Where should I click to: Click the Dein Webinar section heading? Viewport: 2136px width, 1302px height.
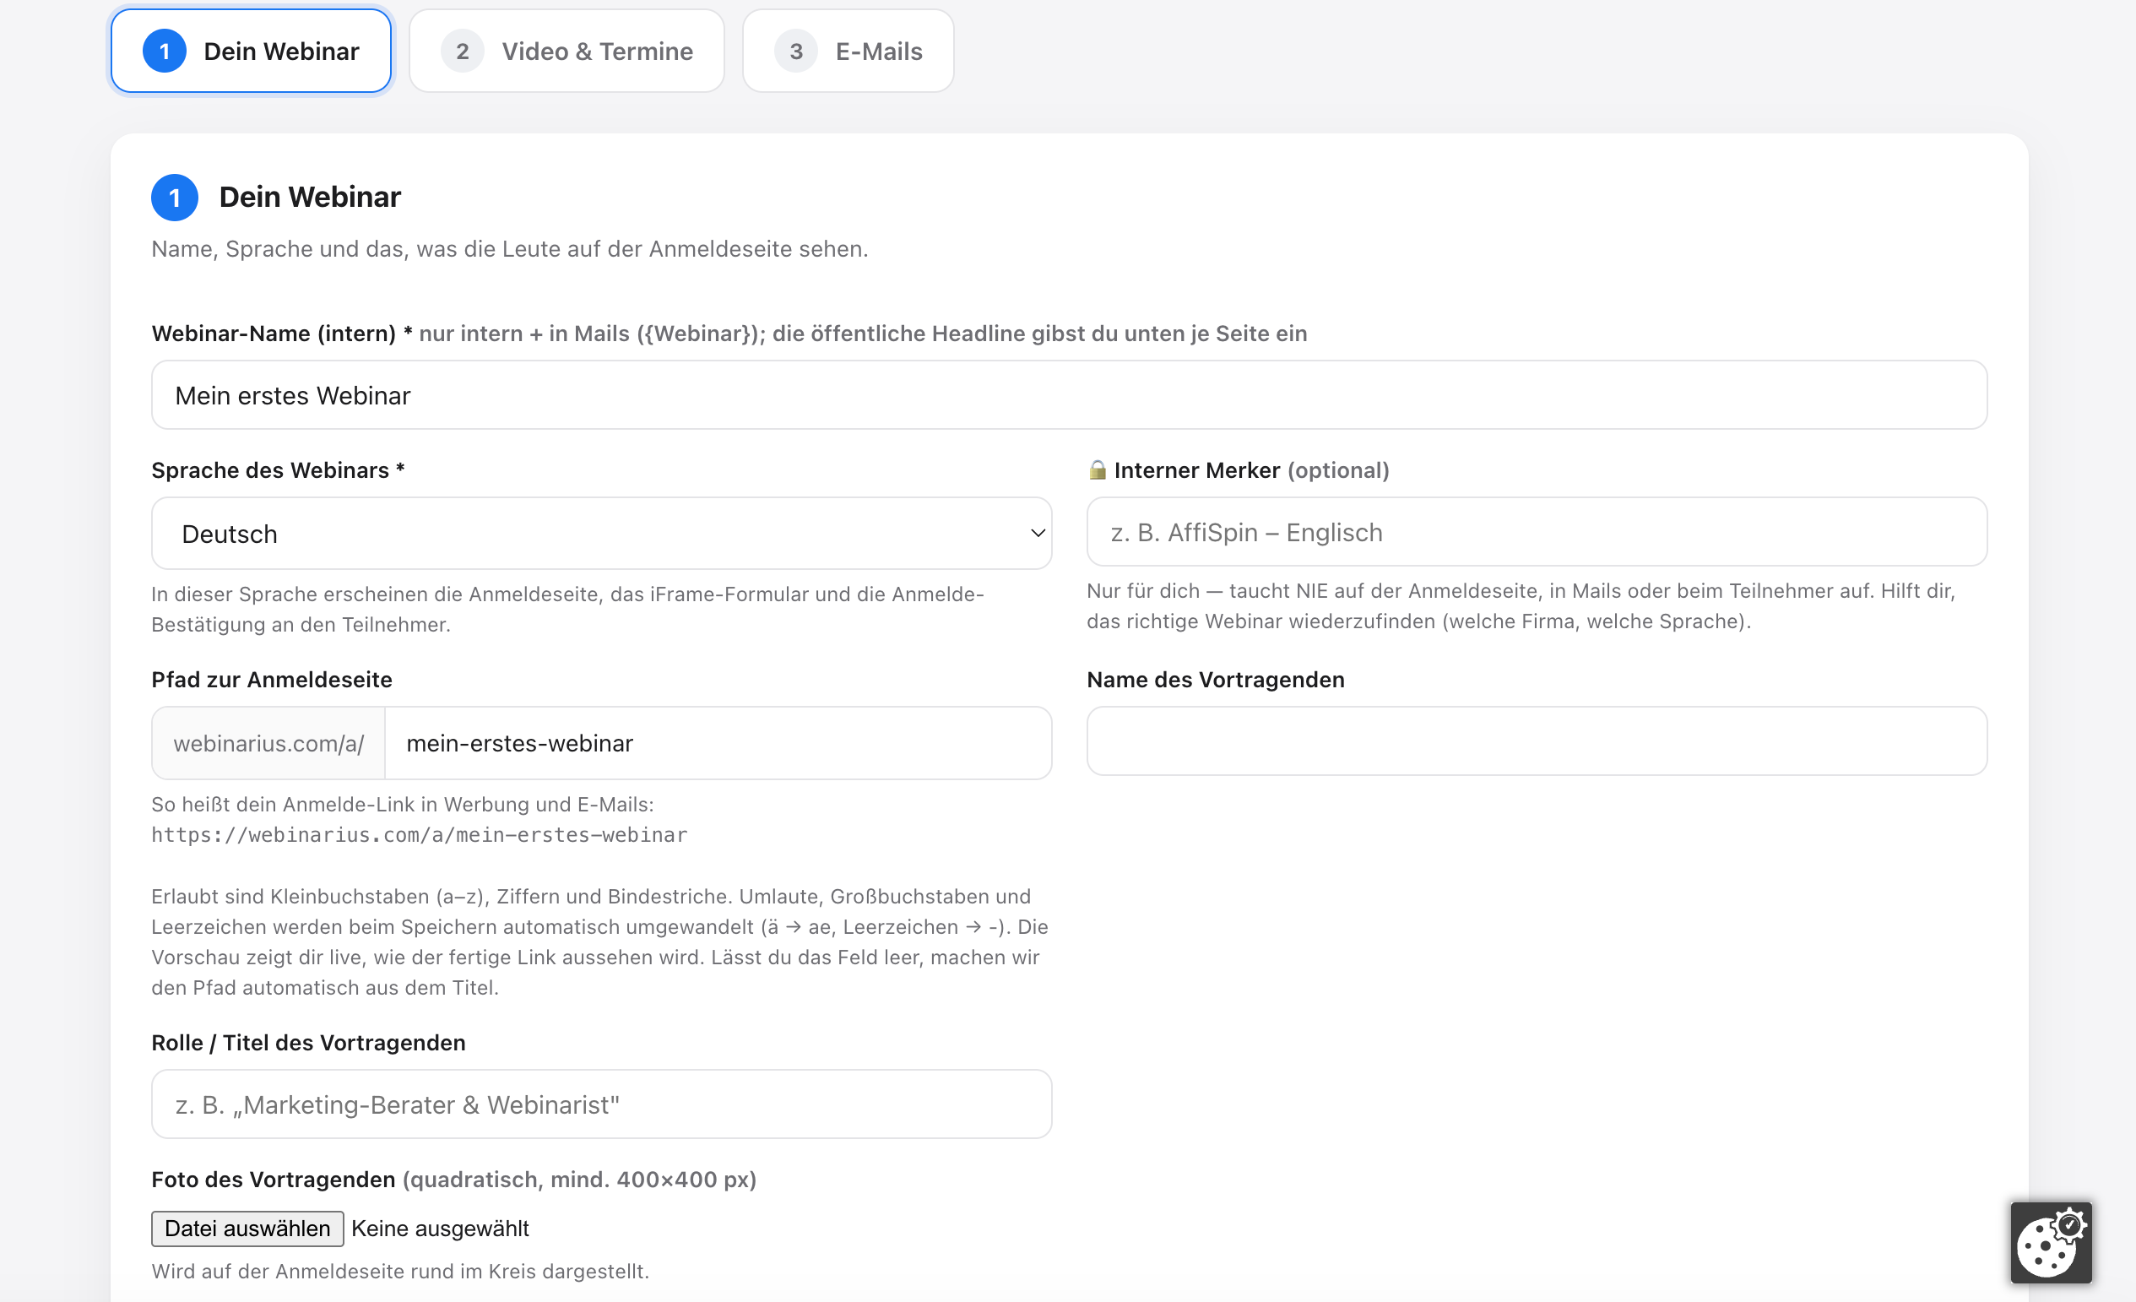pos(310,197)
